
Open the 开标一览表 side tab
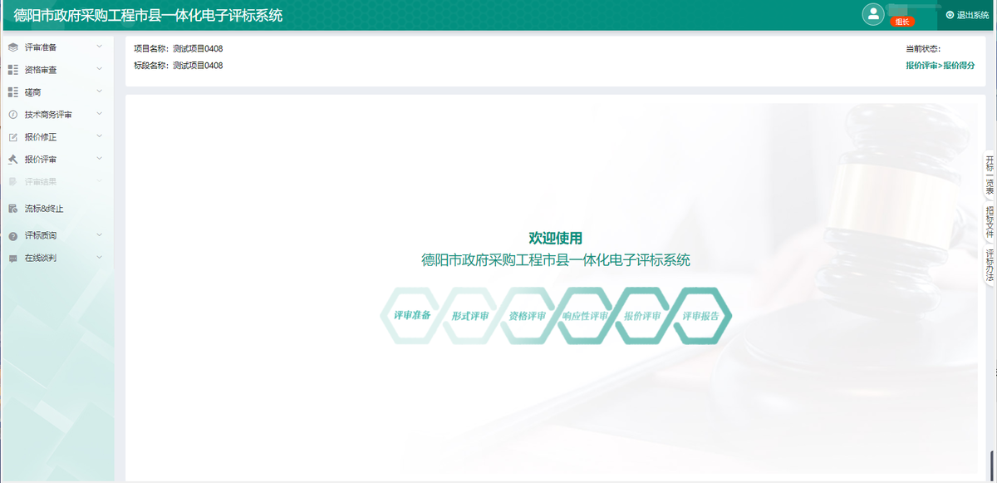pyautogui.click(x=990, y=175)
